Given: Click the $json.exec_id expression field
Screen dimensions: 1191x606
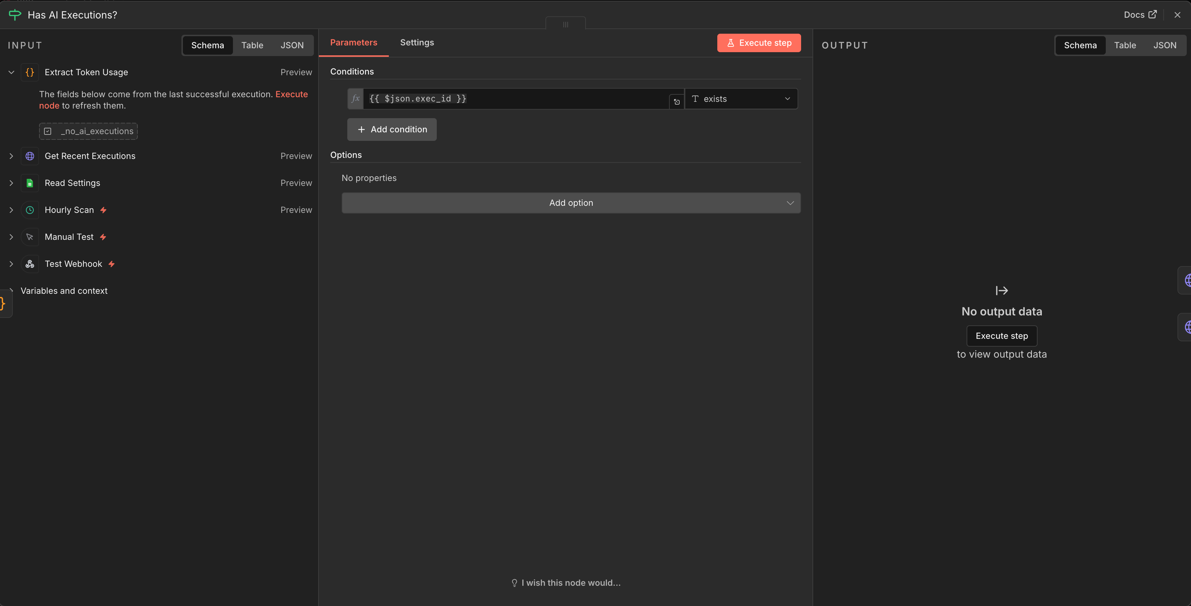Looking at the screenshot, I should (x=516, y=99).
